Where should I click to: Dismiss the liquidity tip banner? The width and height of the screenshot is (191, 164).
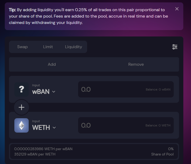coord(177,9)
